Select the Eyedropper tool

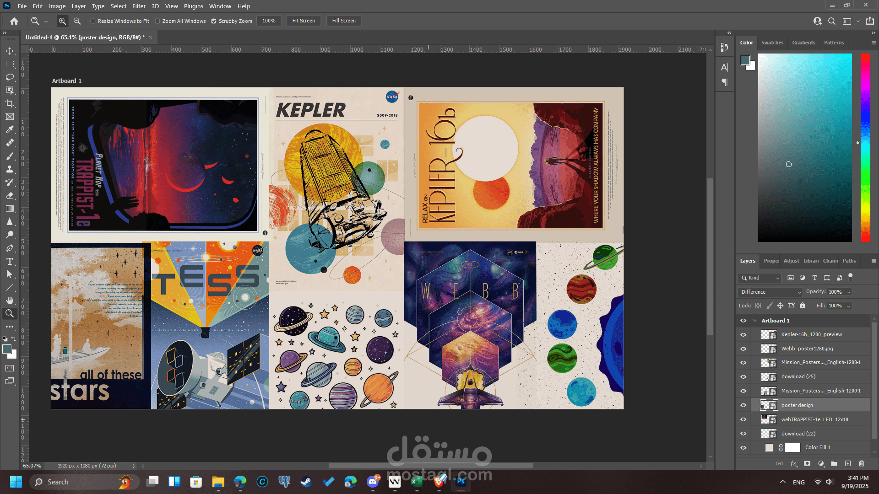coord(10,130)
